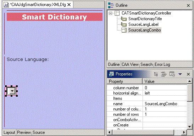Select SourceLangLabel in the outline tree
The width and height of the screenshot is (194, 136).
click(x=143, y=24)
